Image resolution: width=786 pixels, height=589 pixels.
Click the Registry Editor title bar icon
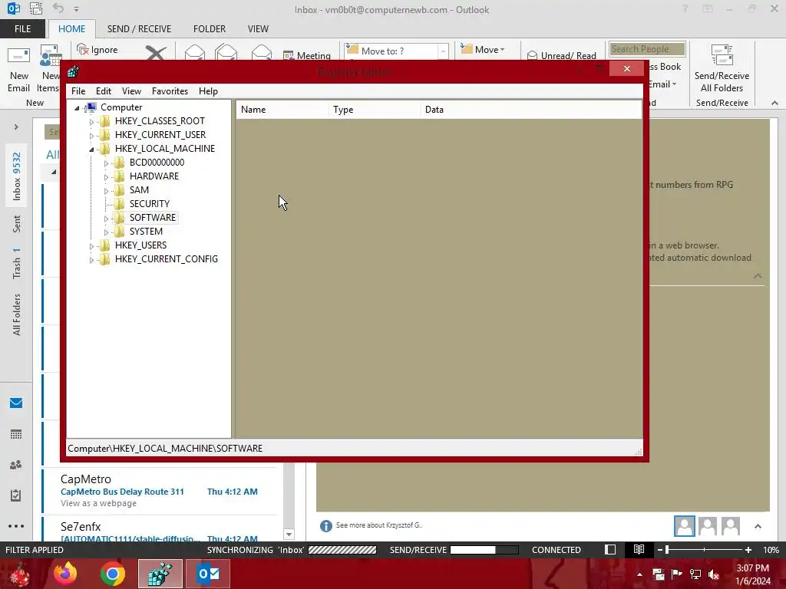73,71
